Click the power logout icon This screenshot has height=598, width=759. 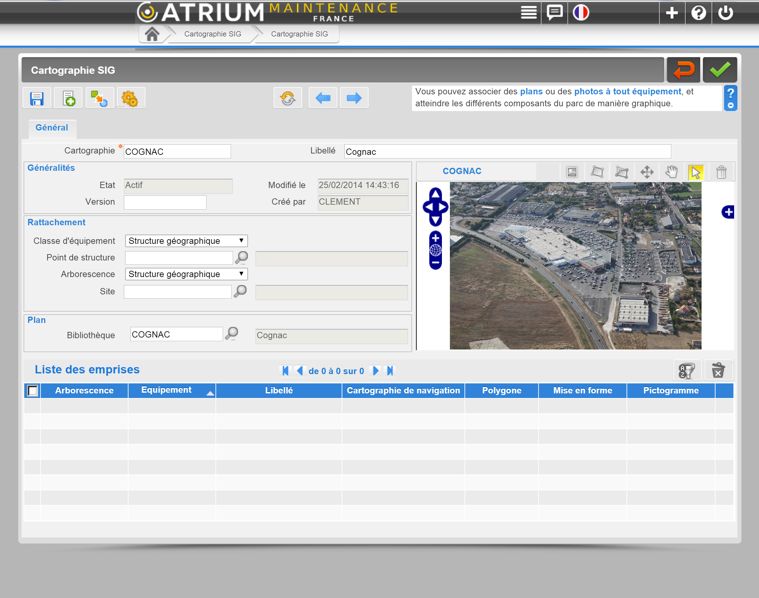[725, 13]
